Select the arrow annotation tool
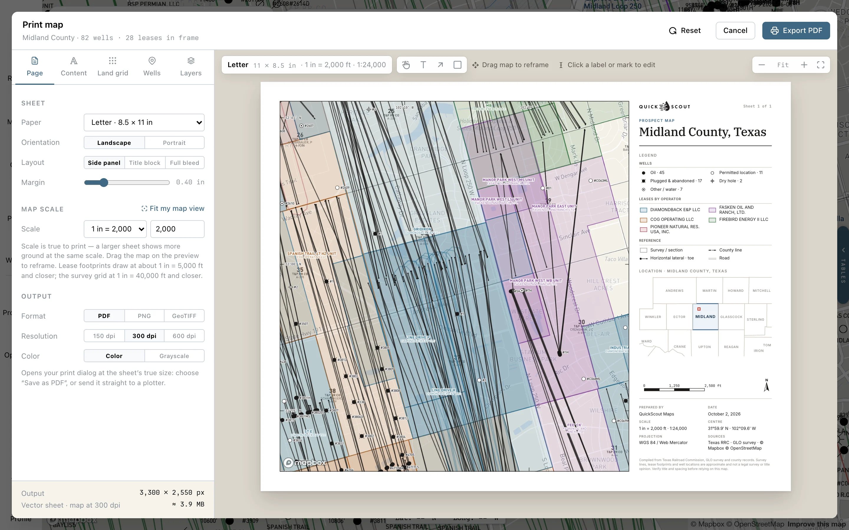This screenshot has width=849, height=530. coord(440,65)
